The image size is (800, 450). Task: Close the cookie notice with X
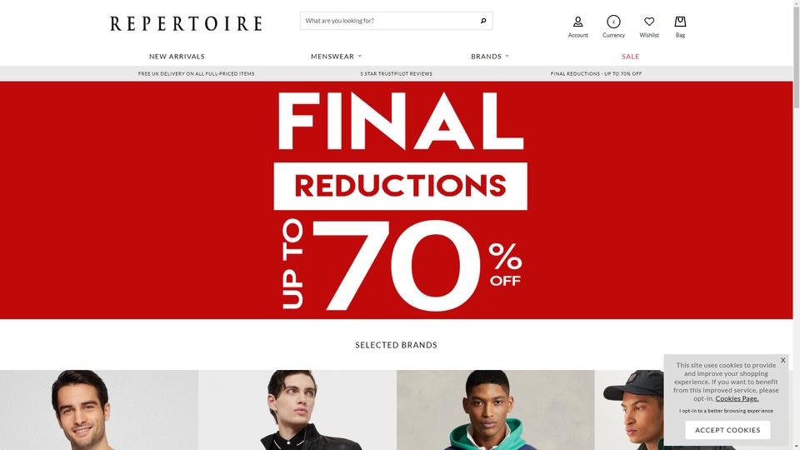782,360
